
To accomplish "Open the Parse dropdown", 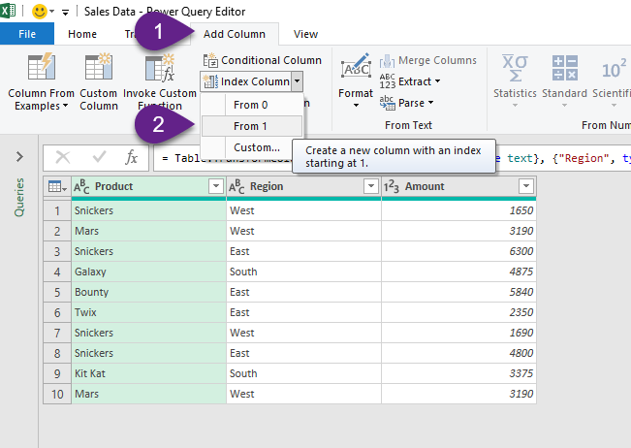I will 406,103.
